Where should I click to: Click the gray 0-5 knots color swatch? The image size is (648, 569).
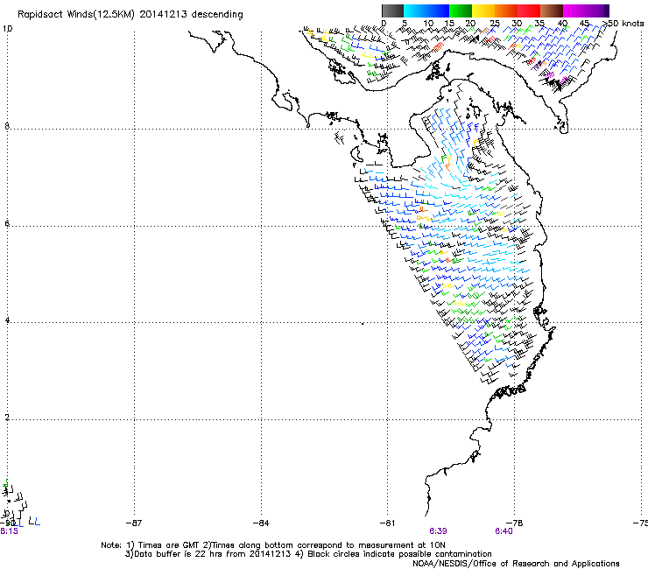point(392,11)
